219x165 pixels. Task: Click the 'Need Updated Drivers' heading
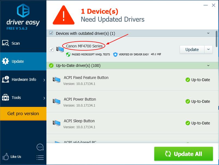(113, 19)
